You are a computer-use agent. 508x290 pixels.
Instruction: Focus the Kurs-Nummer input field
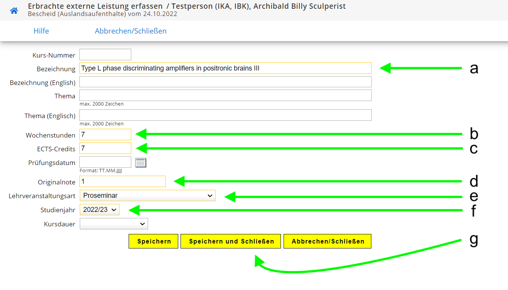[x=105, y=54]
